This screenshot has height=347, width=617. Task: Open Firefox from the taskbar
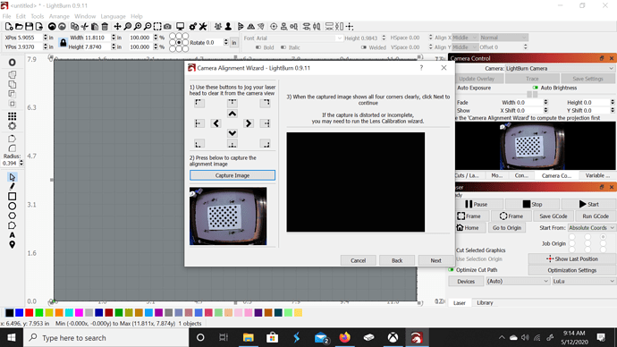coord(344,337)
